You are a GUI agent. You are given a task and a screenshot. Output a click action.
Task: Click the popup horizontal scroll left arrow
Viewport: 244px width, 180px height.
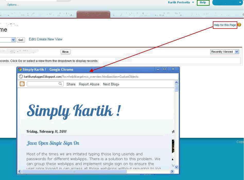[x=20, y=172]
